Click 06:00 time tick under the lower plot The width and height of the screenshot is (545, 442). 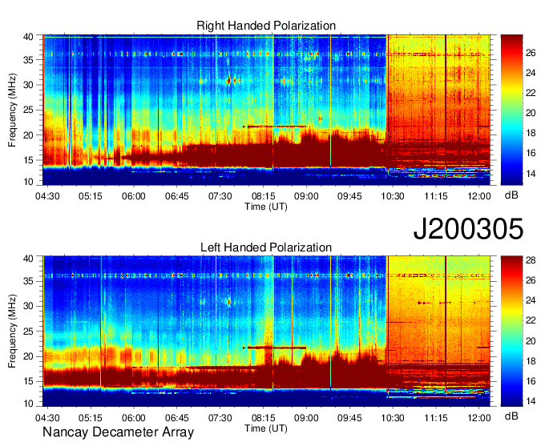[x=134, y=418]
